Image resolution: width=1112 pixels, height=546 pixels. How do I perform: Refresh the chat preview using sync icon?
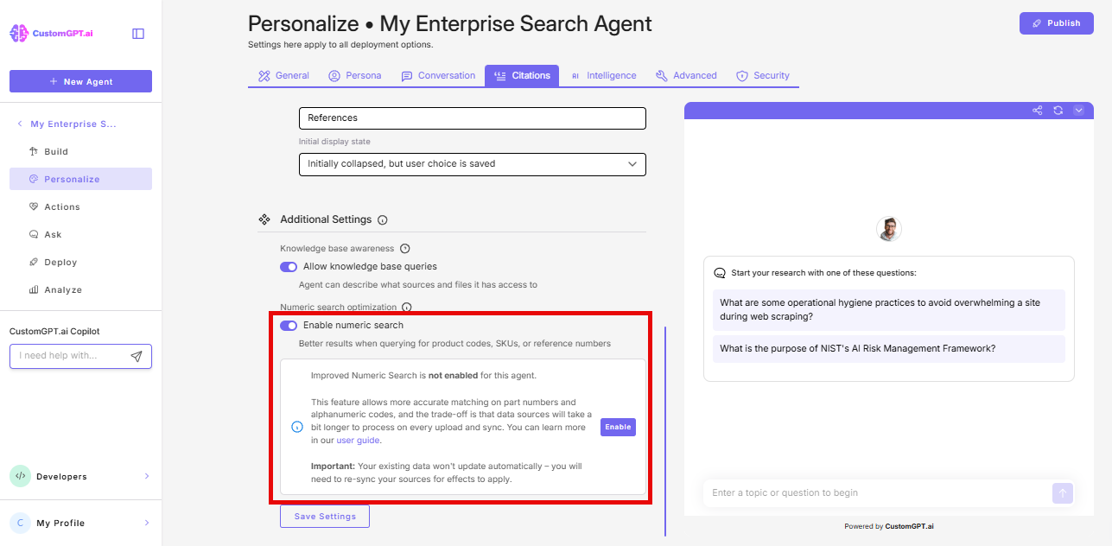click(1058, 111)
